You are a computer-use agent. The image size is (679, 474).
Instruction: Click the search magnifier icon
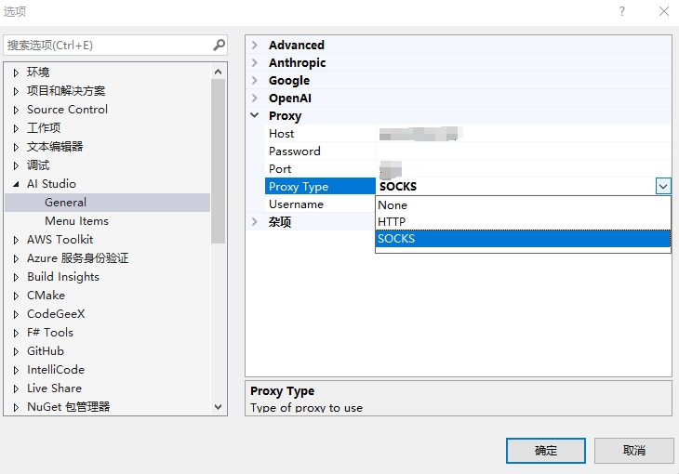(x=219, y=45)
